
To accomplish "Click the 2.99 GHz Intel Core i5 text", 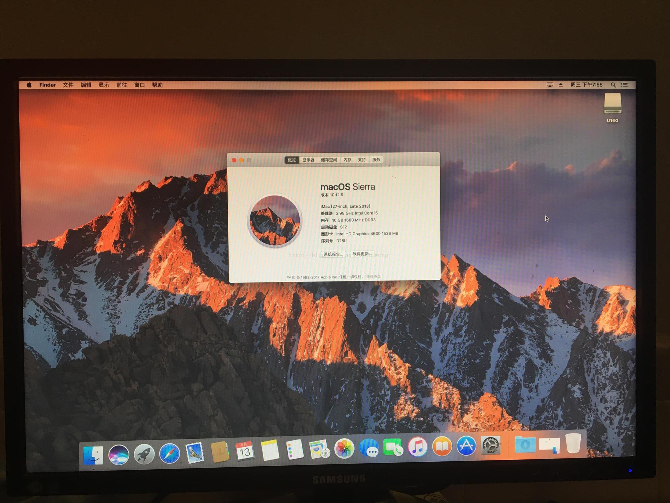I will tap(357, 213).
